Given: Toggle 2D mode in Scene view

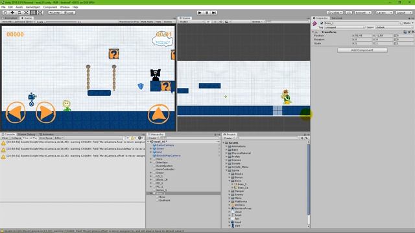Looking at the screenshot, I should 208,21.
